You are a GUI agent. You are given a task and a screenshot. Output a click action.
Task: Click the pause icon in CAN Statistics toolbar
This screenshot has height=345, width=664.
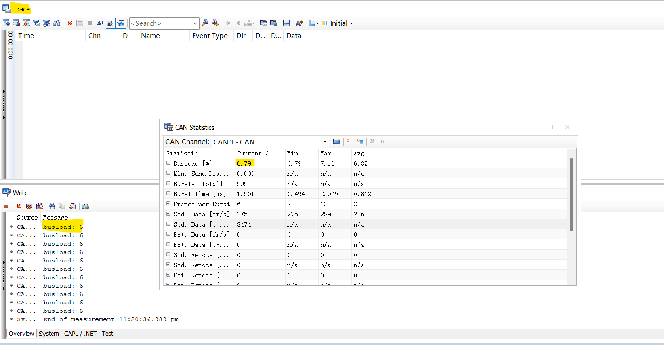click(383, 141)
